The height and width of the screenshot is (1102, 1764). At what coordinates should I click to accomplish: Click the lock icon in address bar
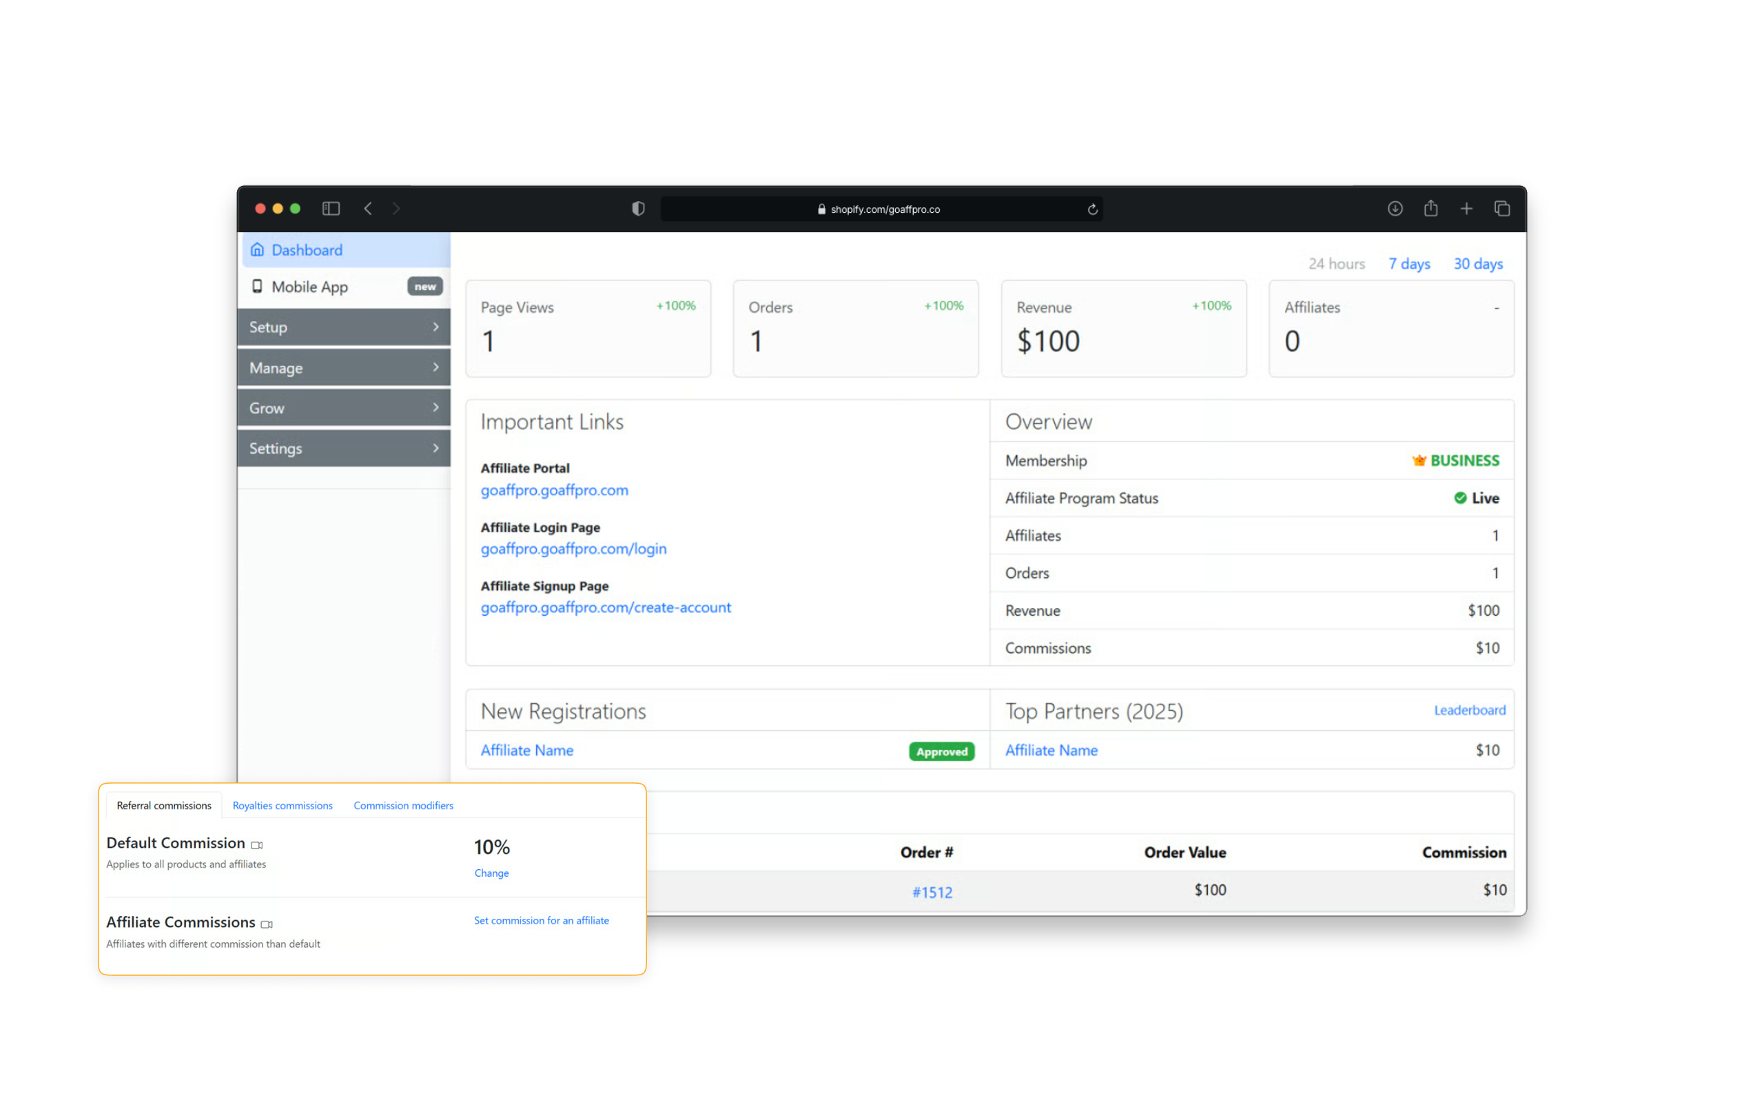click(821, 209)
